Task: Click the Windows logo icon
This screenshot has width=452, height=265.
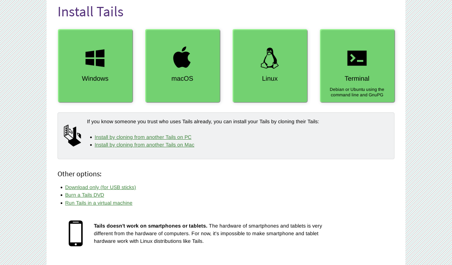Action: 95,58
